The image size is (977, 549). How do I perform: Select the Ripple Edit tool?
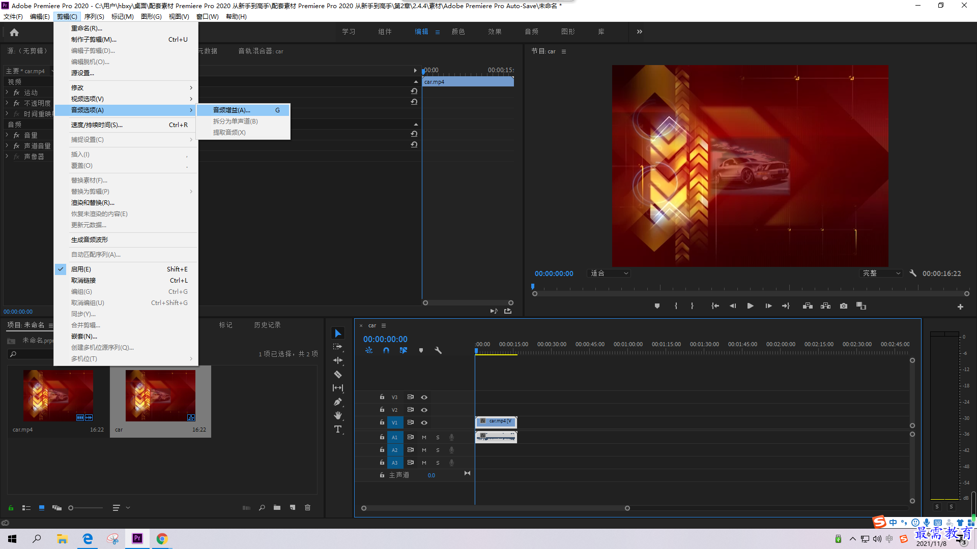[x=338, y=360]
